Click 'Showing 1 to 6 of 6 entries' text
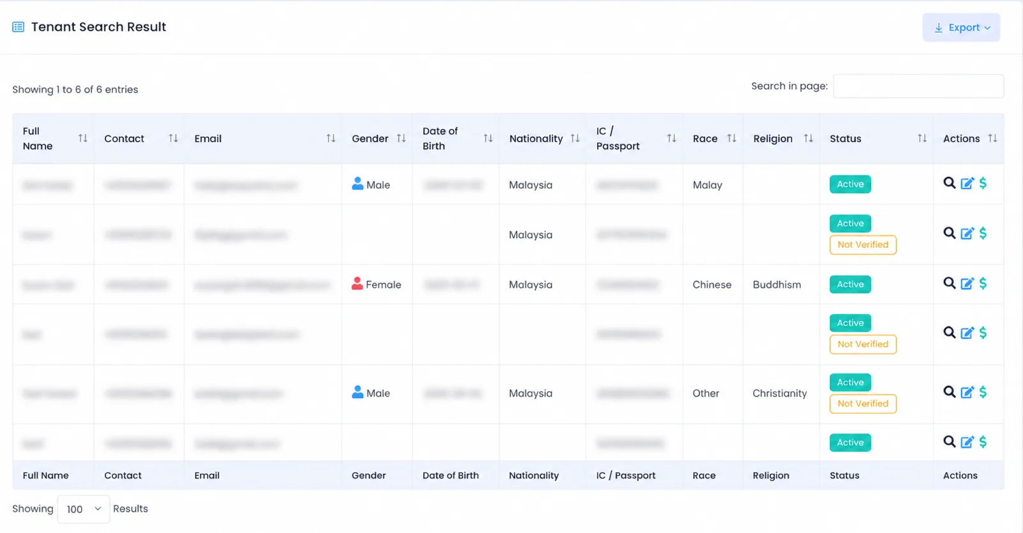 75,89
